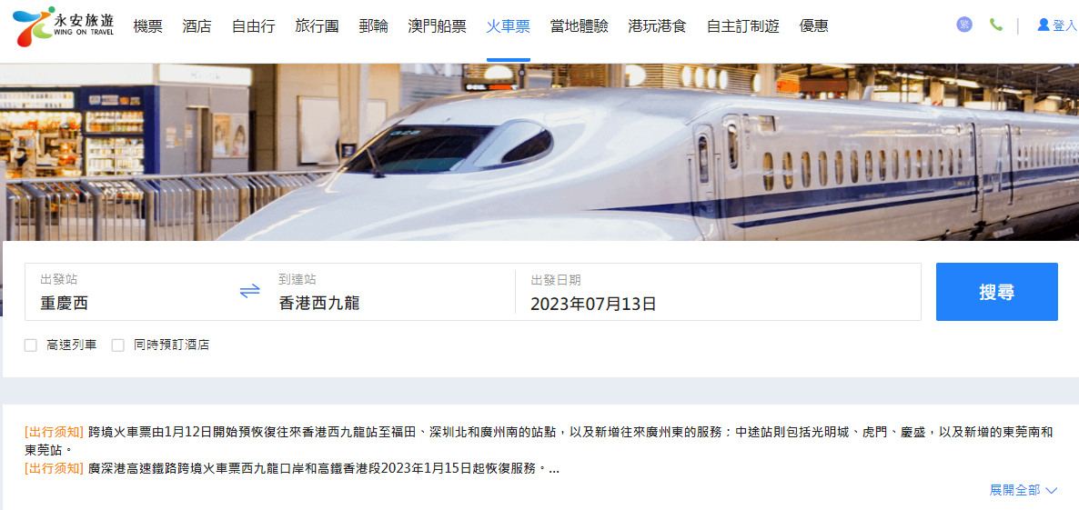Click the green phone contact icon
This screenshot has height=510, width=1079.
click(995, 25)
